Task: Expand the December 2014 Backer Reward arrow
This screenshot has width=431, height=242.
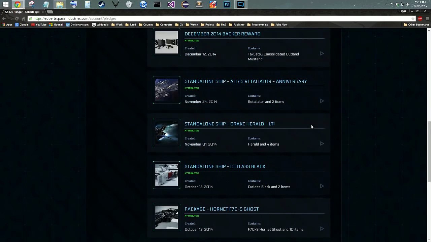Action: click(322, 53)
